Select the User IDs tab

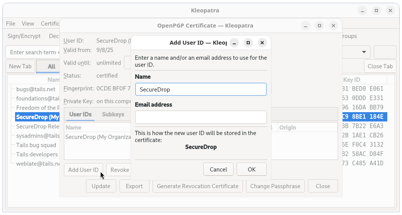pyautogui.click(x=80, y=114)
